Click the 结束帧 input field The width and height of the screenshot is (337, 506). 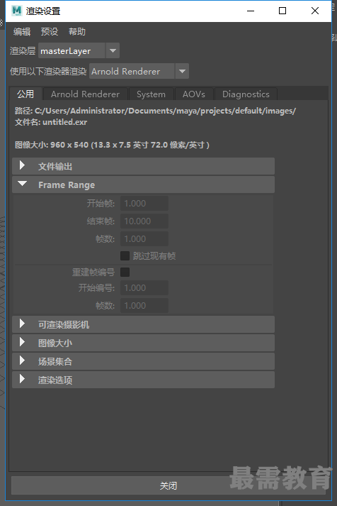coord(144,221)
